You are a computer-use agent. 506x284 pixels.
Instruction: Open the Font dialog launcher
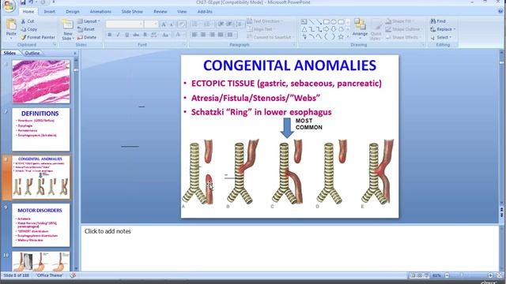(x=185, y=45)
